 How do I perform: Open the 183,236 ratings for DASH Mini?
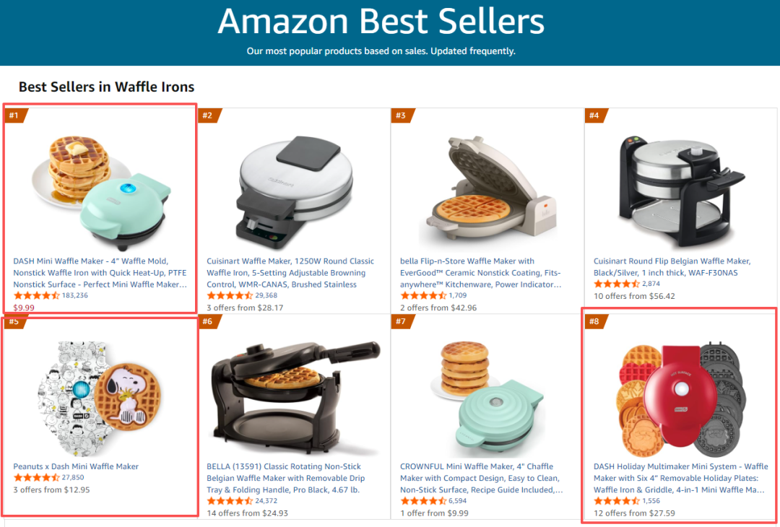pos(75,296)
